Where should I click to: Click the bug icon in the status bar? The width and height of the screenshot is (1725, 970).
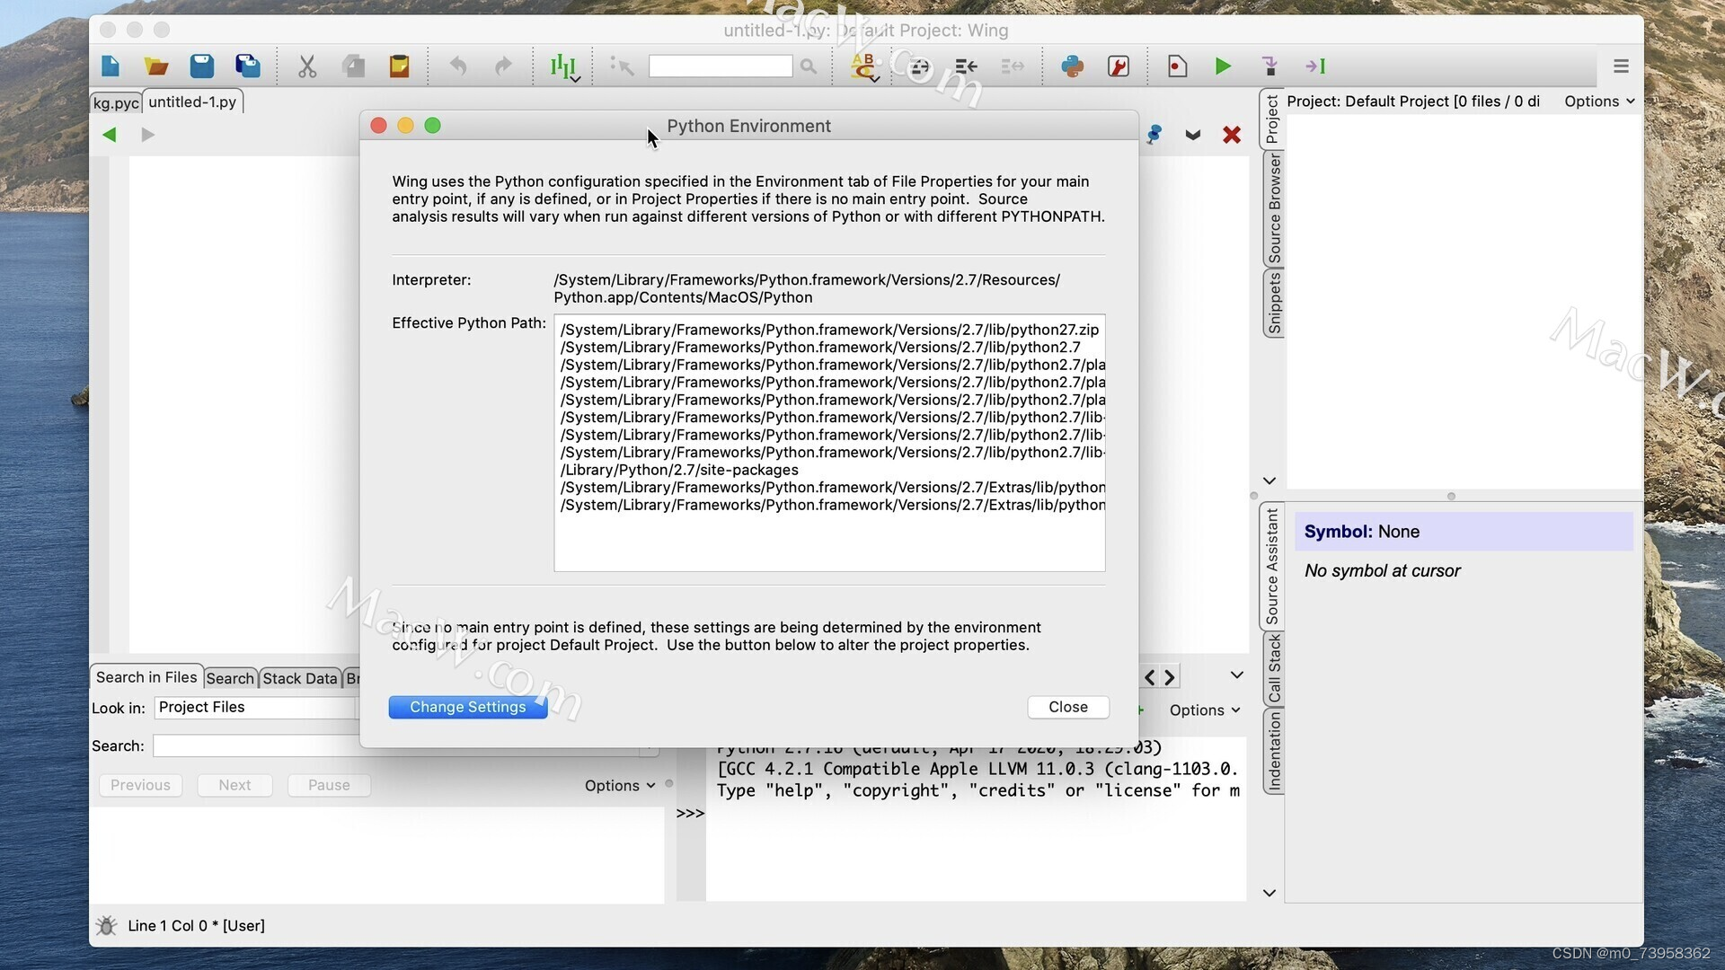(106, 925)
